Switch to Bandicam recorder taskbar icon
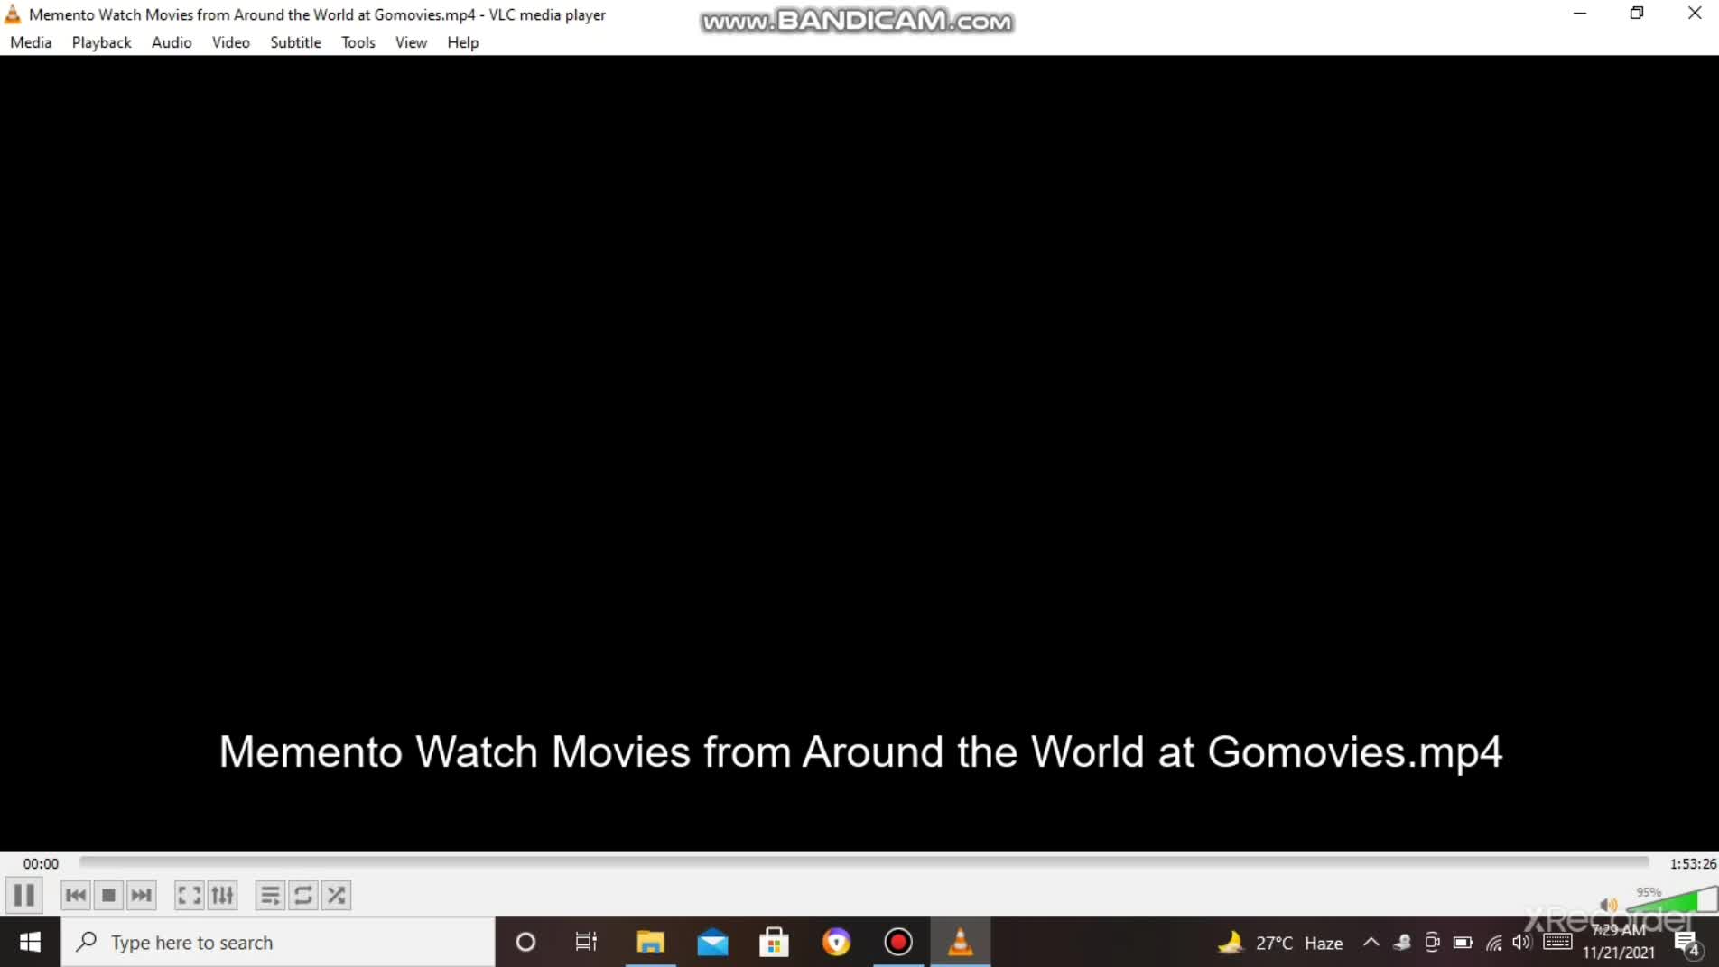 [898, 942]
